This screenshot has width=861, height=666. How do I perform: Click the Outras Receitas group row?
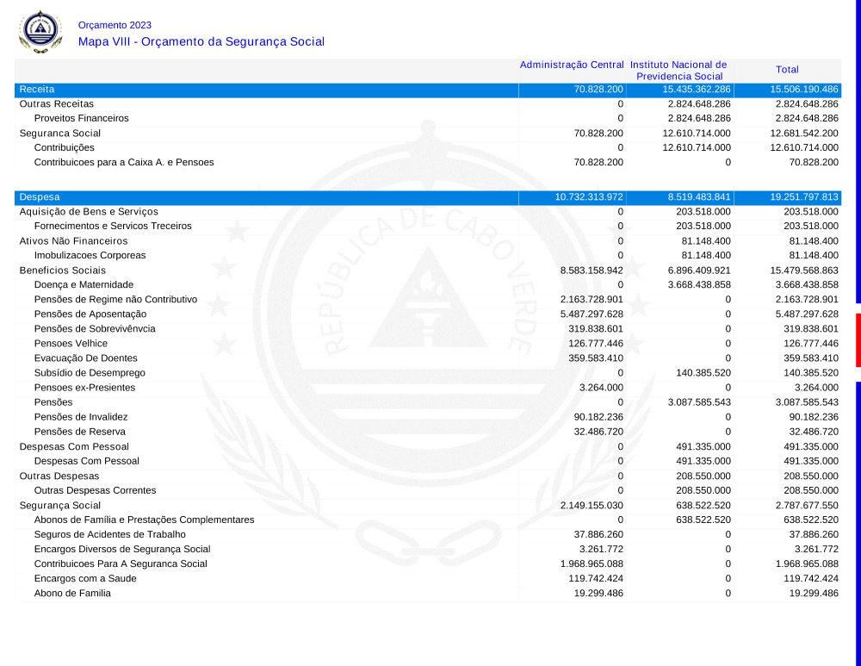[57, 104]
